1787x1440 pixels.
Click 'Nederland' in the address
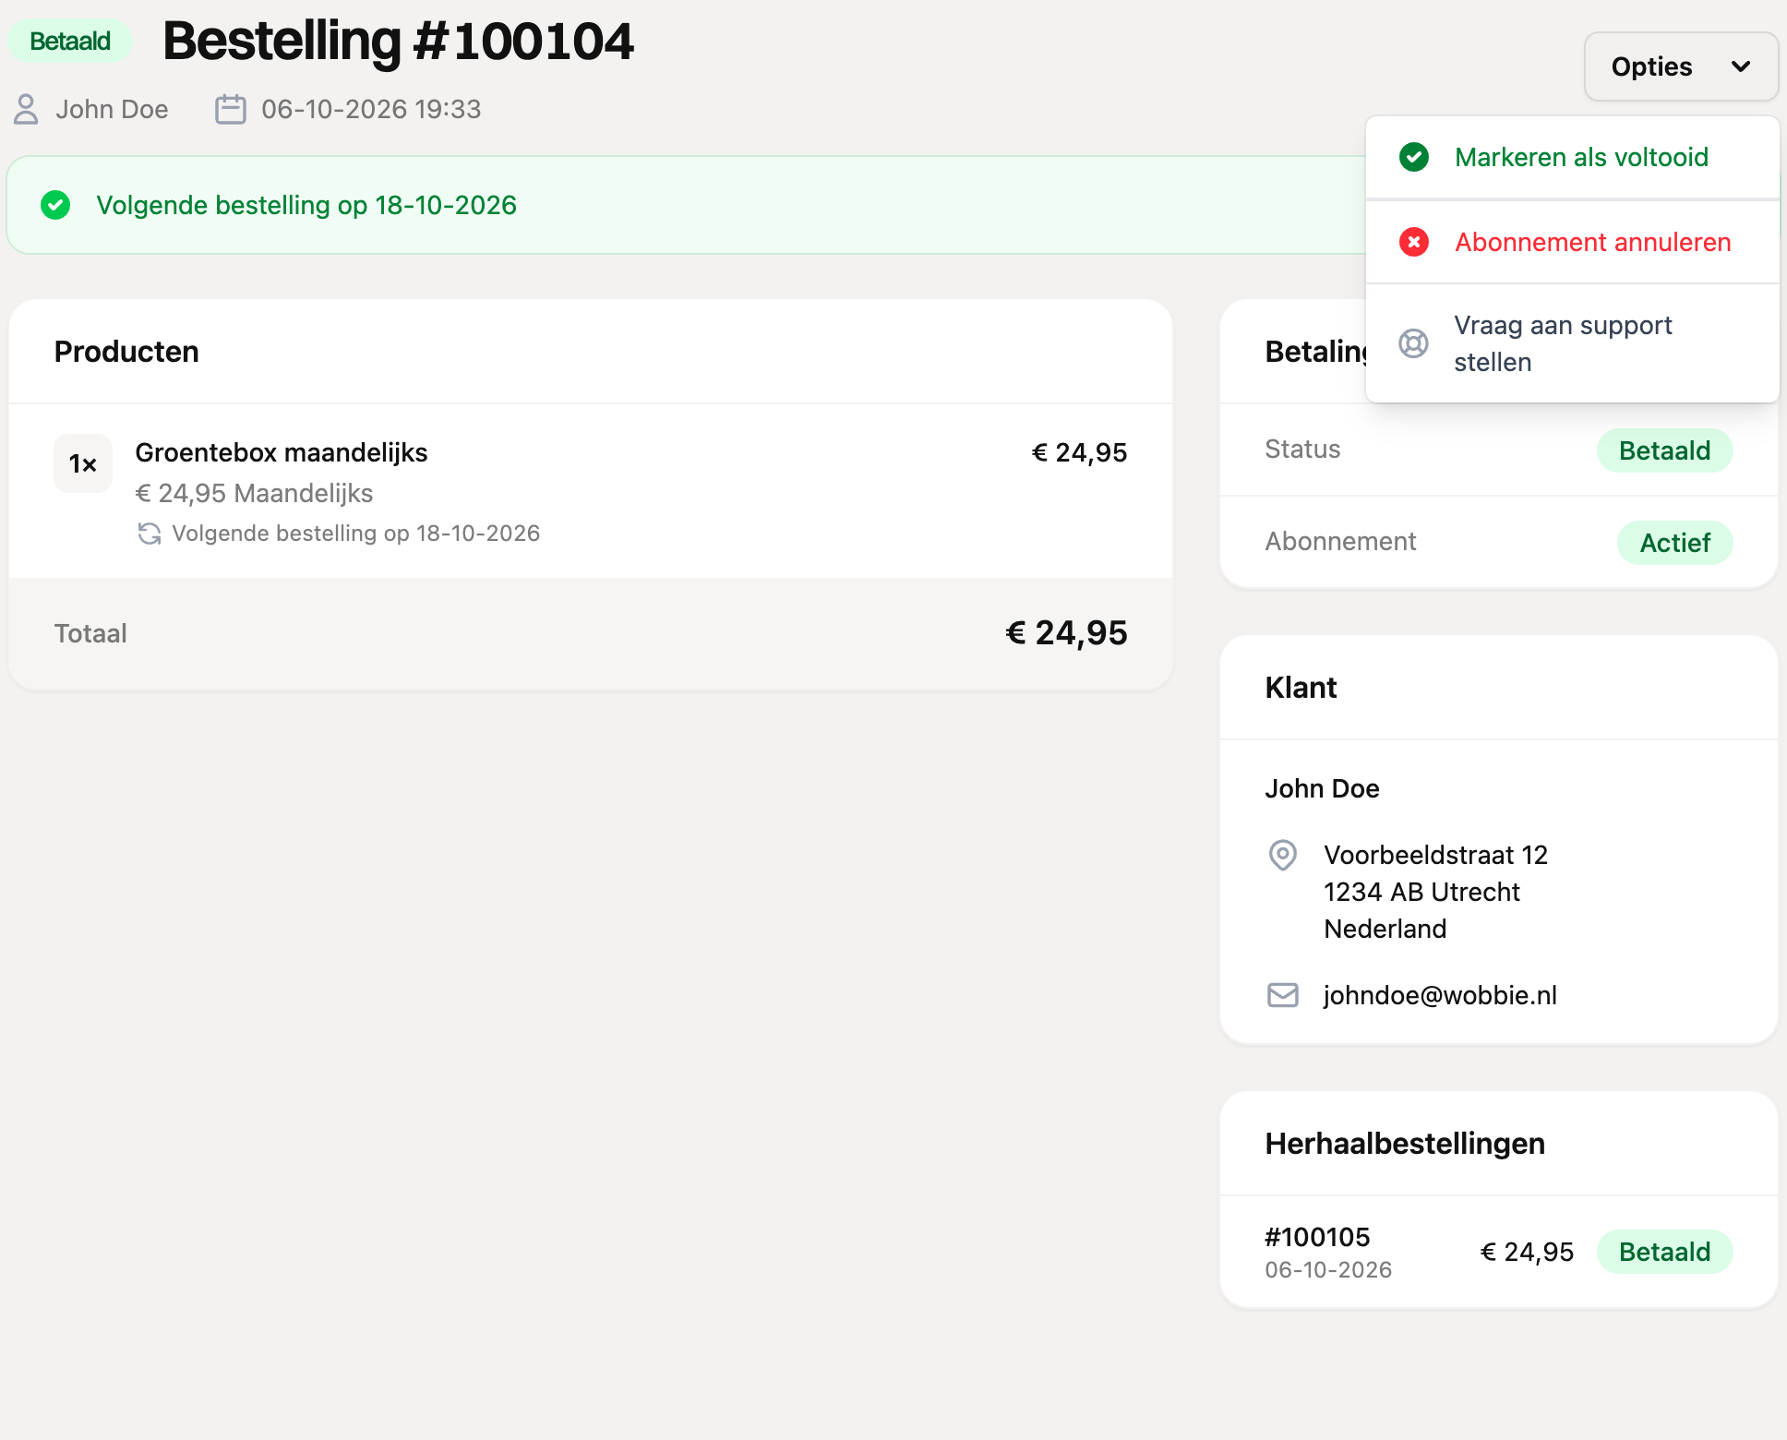tap(1385, 929)
